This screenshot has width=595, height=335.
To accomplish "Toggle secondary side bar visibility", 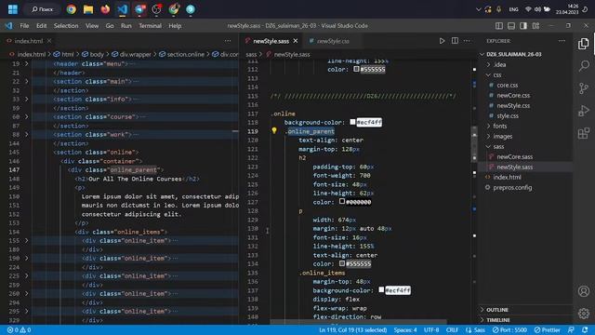I will pyautogui.click(x=523, y=26).
